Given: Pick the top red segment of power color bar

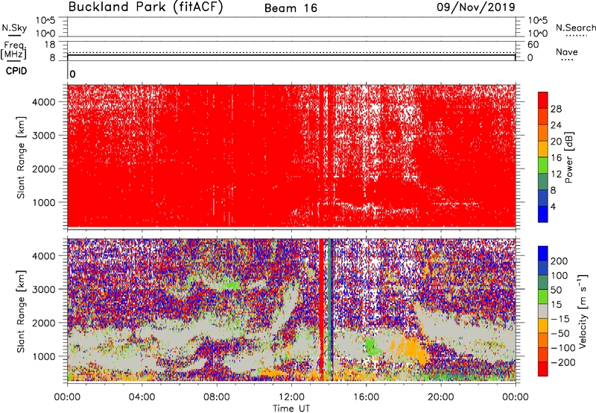Looking at the screenshot, I should click(543, 100).
